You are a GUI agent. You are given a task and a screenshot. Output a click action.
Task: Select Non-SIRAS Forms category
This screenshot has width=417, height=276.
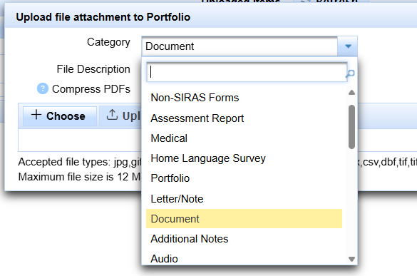click(244, 98)
